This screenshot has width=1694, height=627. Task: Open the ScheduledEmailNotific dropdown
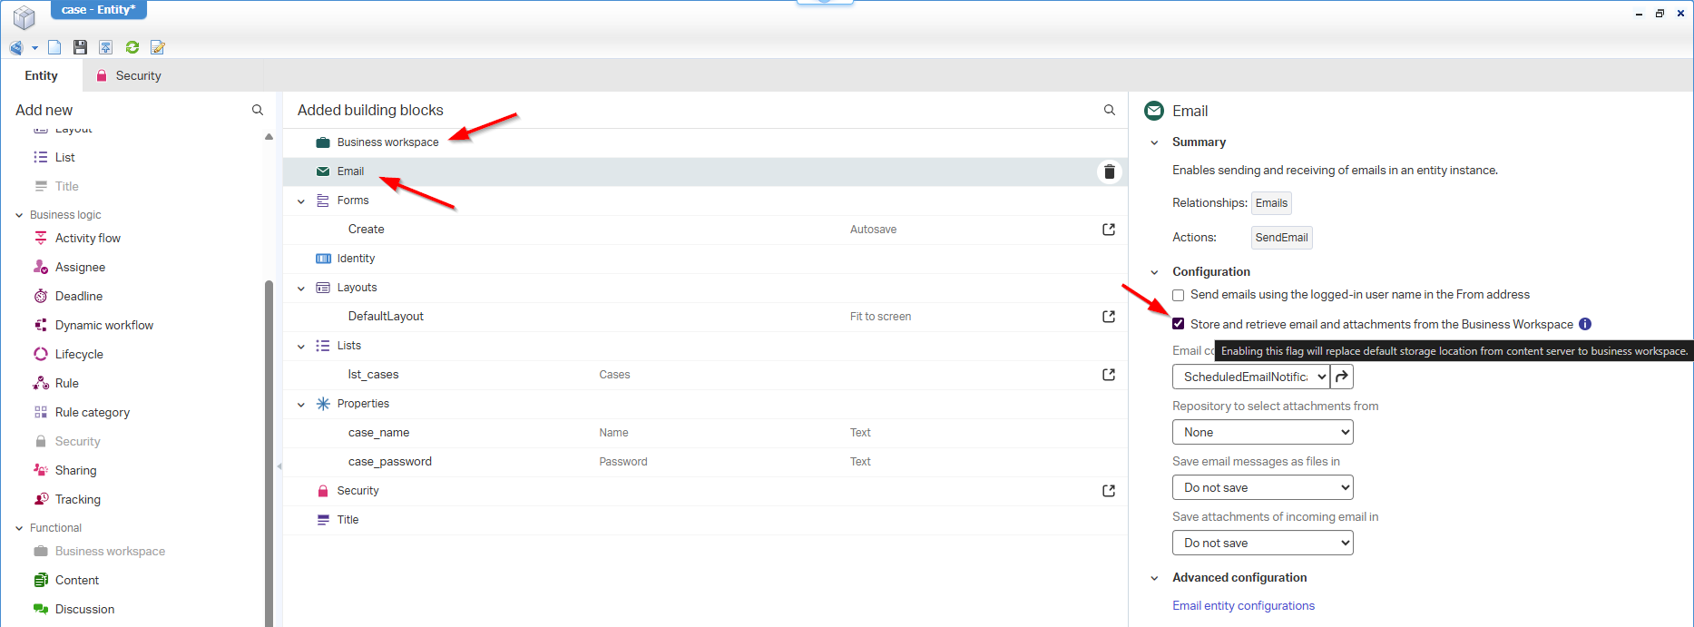[1251, 377]
